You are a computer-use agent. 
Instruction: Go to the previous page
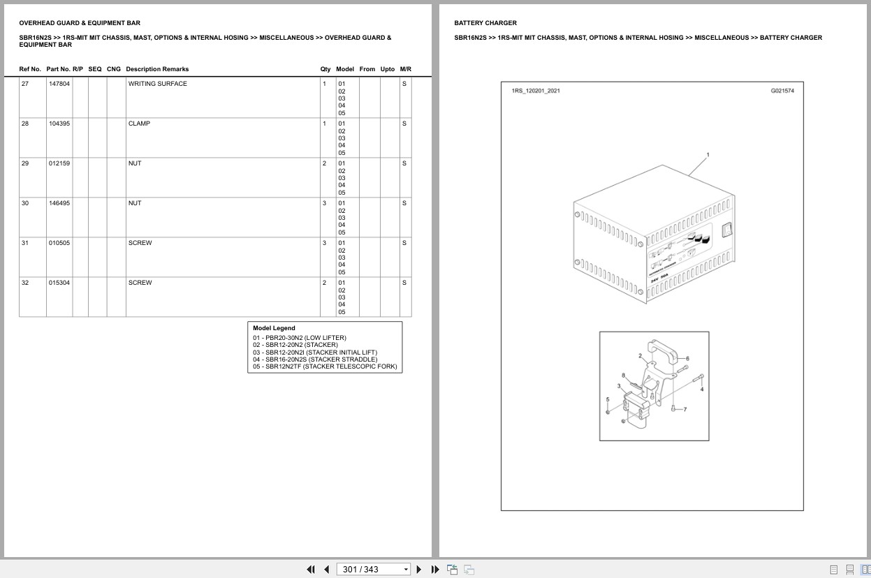pyautogui.click(x=326, y=570)
